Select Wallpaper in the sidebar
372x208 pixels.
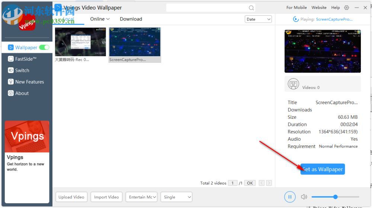click(26, 47)
